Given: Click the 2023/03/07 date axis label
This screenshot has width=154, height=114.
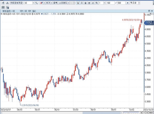Looking at the screenshot, I should (x=6, y=110).
